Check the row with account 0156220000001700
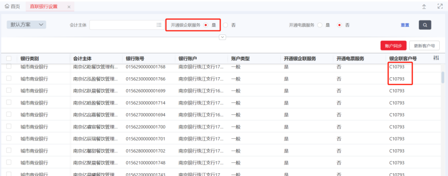The height and width of the screenshot is (176, 448). tap(9, 126)
